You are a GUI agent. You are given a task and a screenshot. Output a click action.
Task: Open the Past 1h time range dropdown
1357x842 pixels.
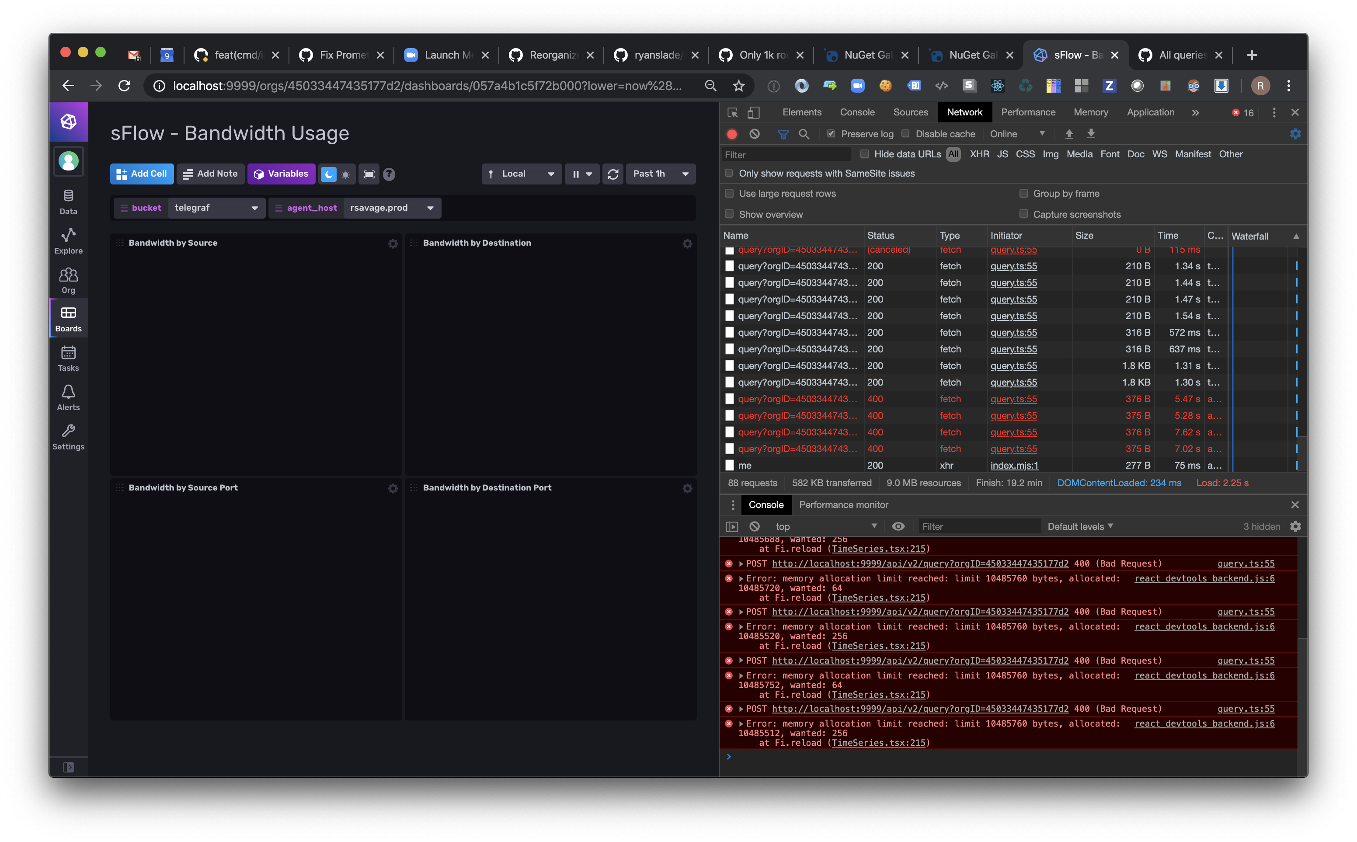click(661, 174)
